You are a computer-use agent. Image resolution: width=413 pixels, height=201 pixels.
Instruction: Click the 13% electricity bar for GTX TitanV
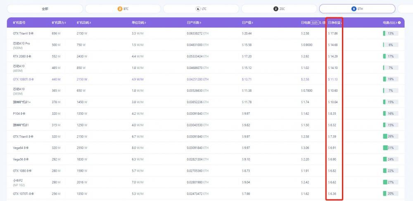391,33
